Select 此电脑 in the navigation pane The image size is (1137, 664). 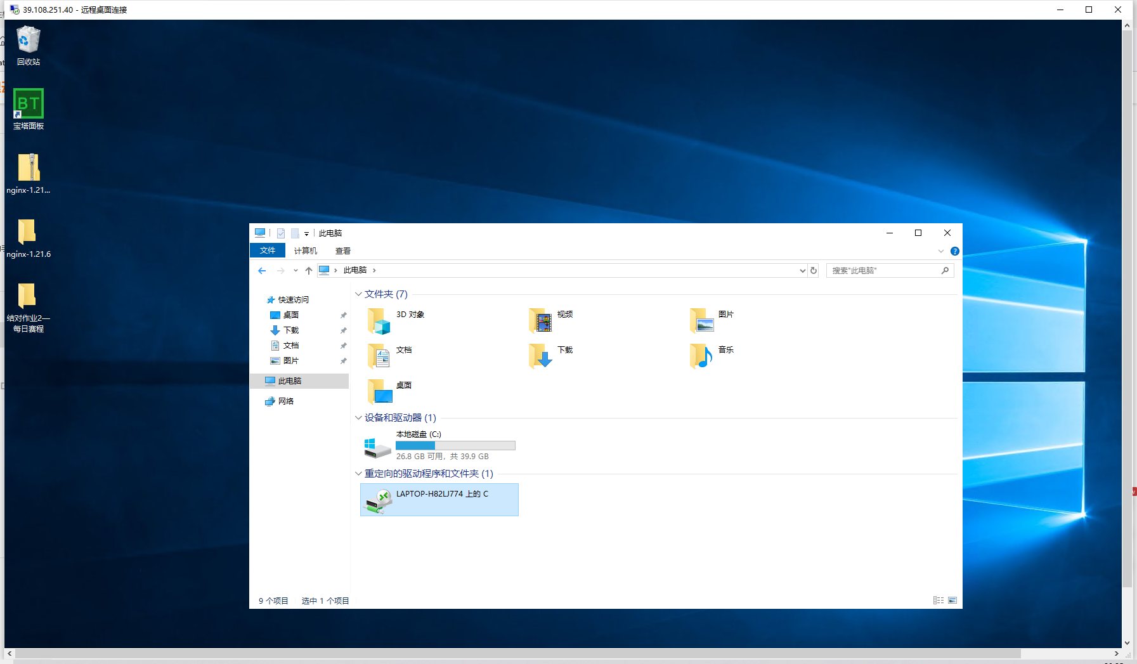tap(299, 381)
